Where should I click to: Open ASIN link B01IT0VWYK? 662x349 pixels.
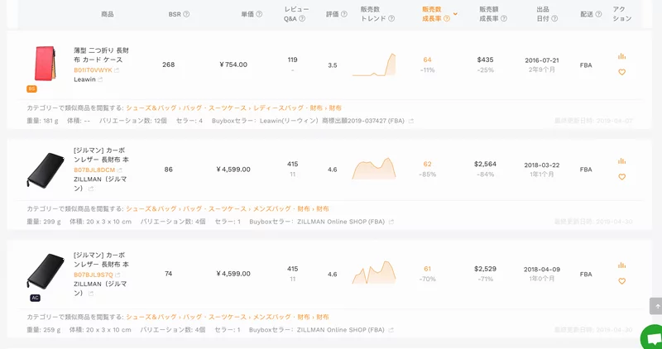click(93, 70)
